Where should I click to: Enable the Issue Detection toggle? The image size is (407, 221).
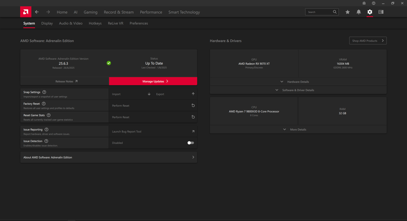point(191,143)
